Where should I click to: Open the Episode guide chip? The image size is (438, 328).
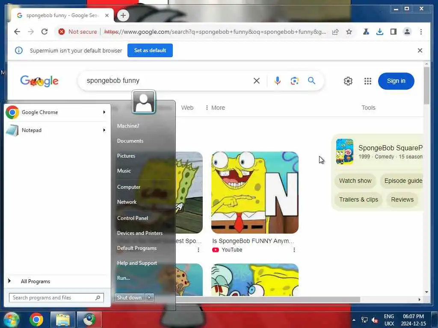(x=402, y=181)
